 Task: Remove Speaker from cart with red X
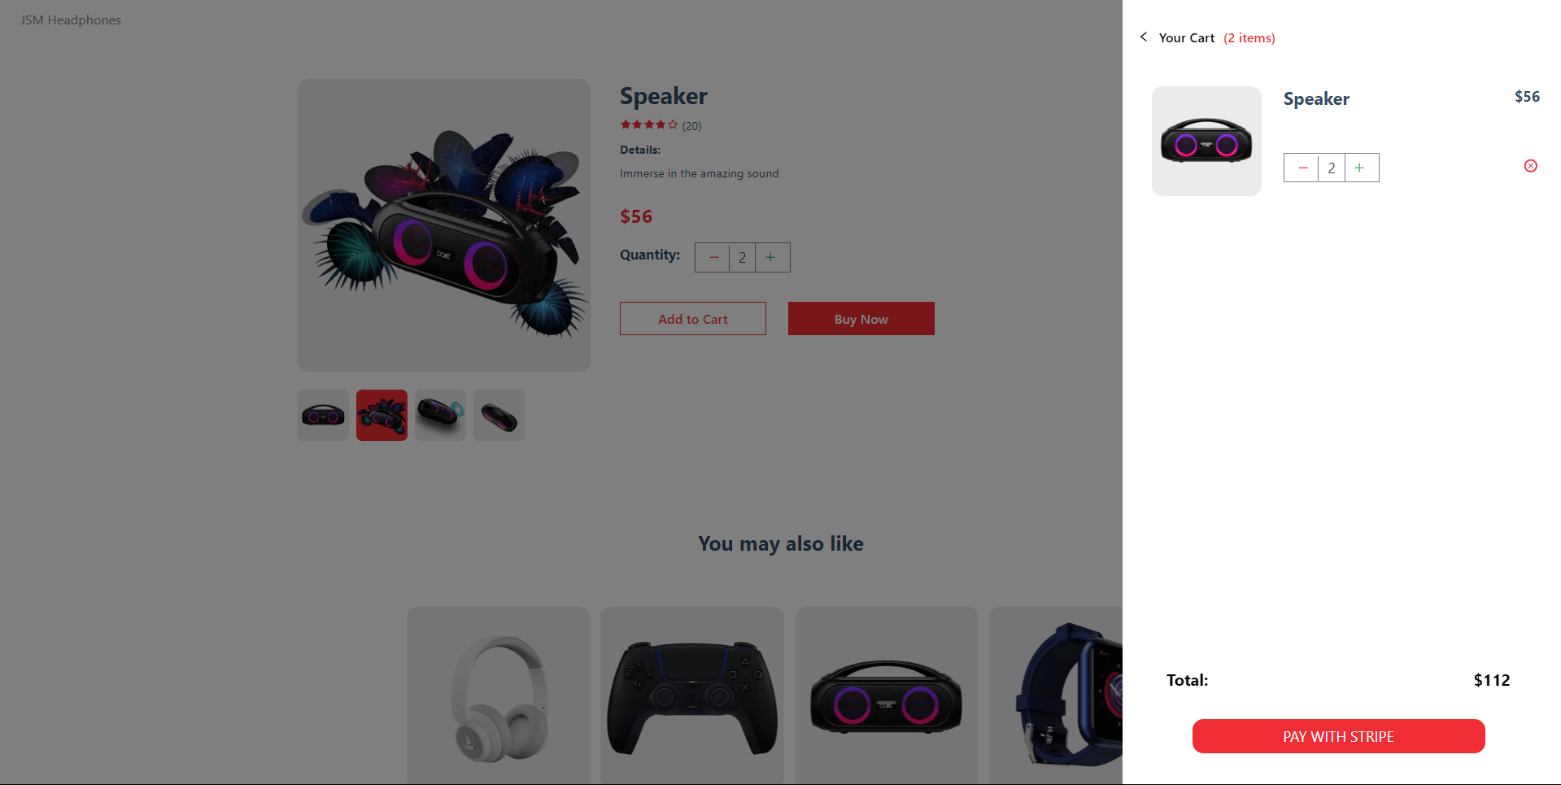coord(1530,166)
